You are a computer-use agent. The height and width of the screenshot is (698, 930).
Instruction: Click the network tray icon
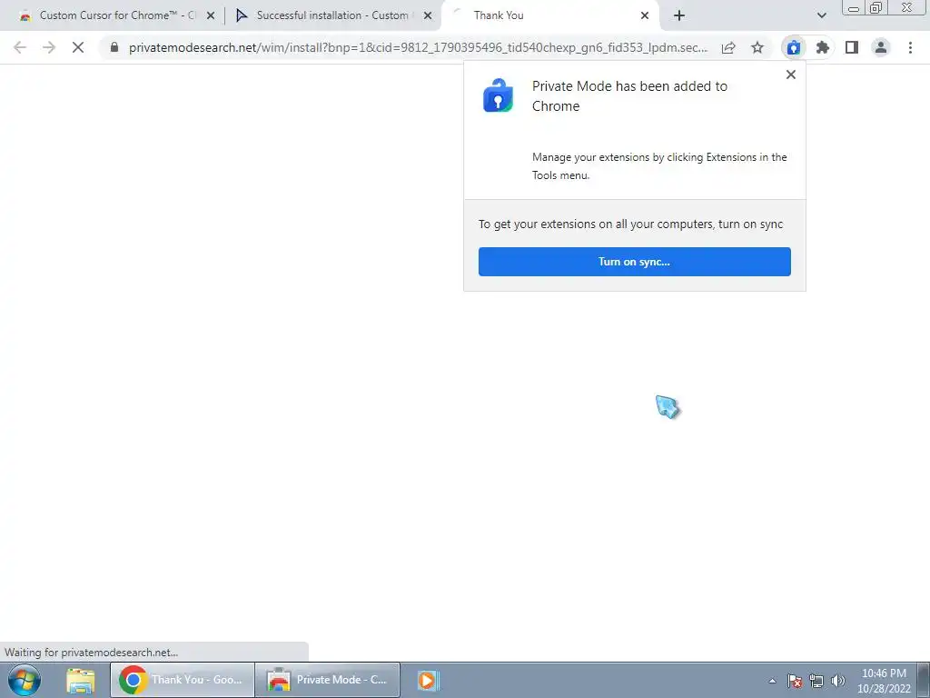click(816, 681)
